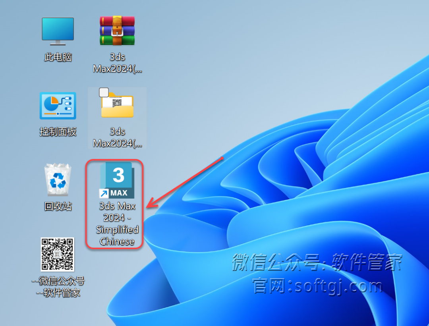Select the 回收站 Recycle Bin icon

(58, 180)
